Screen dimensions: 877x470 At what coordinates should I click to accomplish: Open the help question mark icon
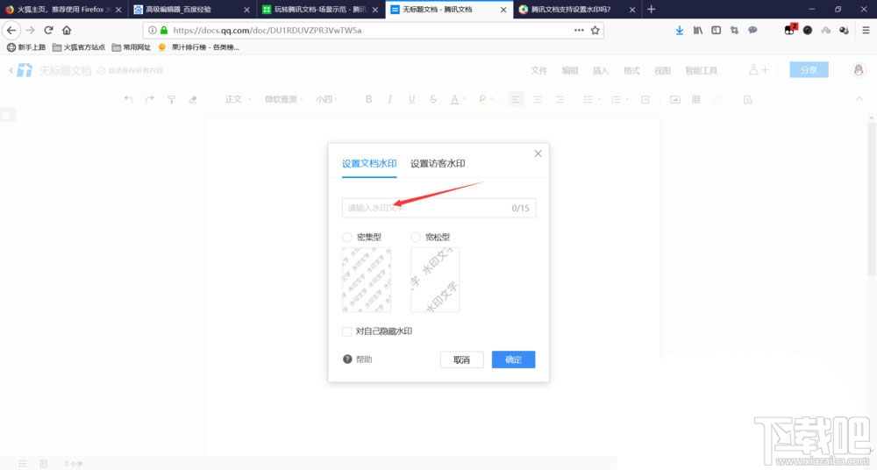click(x=347, y=360)
